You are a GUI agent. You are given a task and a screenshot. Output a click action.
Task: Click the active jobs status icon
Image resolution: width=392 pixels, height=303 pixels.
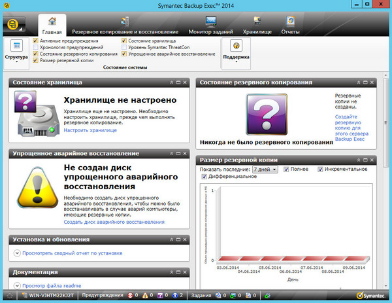click(218, 296)
